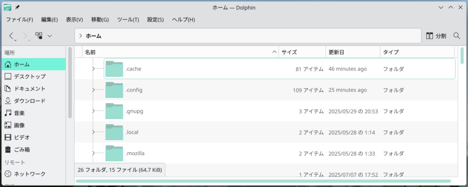Go to ネットワーク in the sidebar
This screenshot has width=468, height=187.
29,174
